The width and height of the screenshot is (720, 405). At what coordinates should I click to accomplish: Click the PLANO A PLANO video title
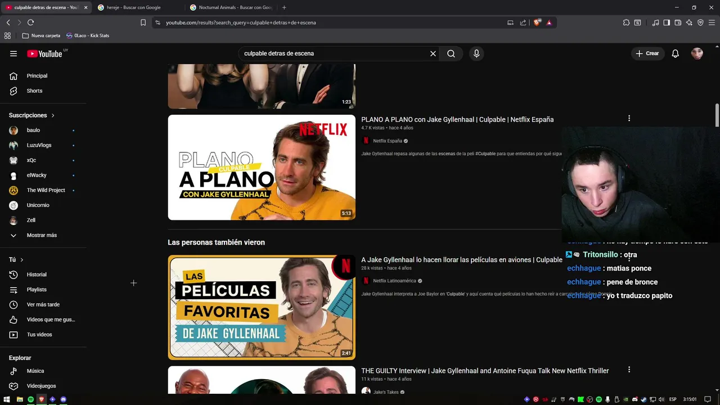tap(457, 119)
